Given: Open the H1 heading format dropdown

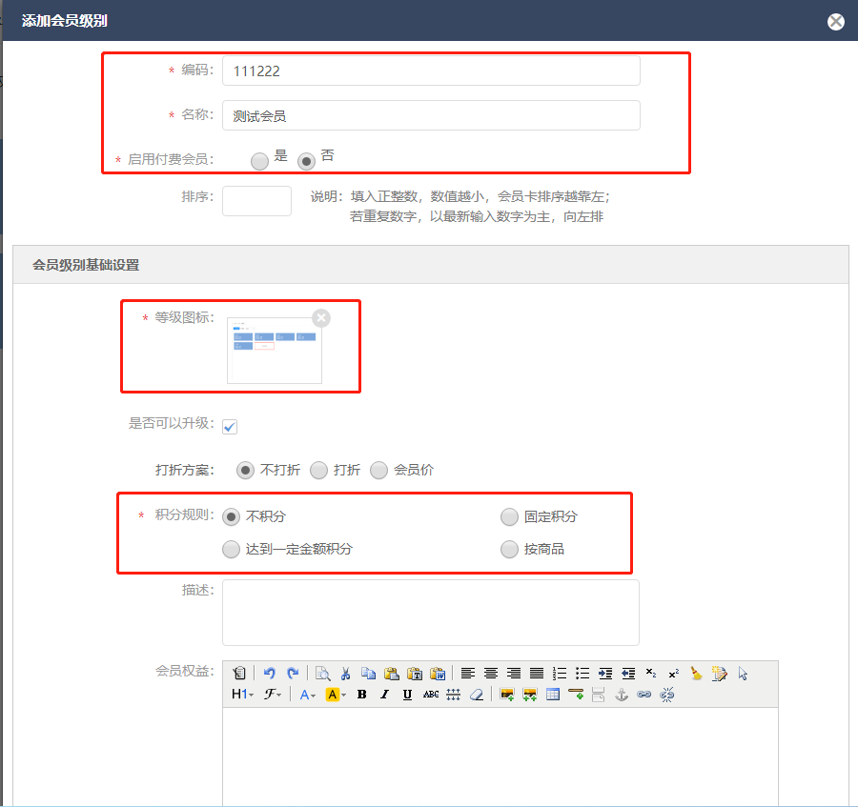Looking at the screenshot, I should (243, 695).
